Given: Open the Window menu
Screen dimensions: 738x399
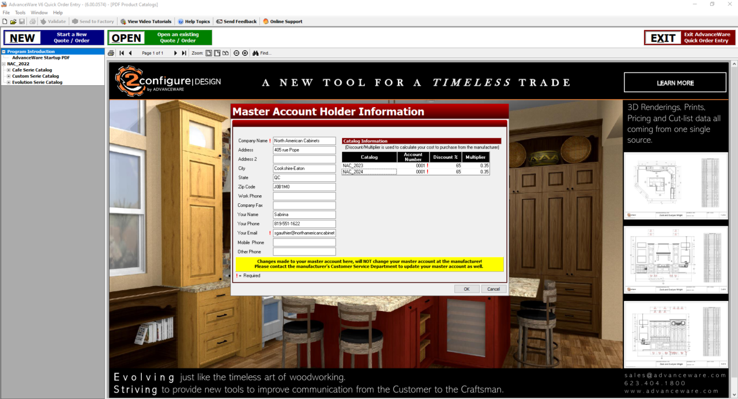Looking at the screenshot, I should click(x=39, y=12).
